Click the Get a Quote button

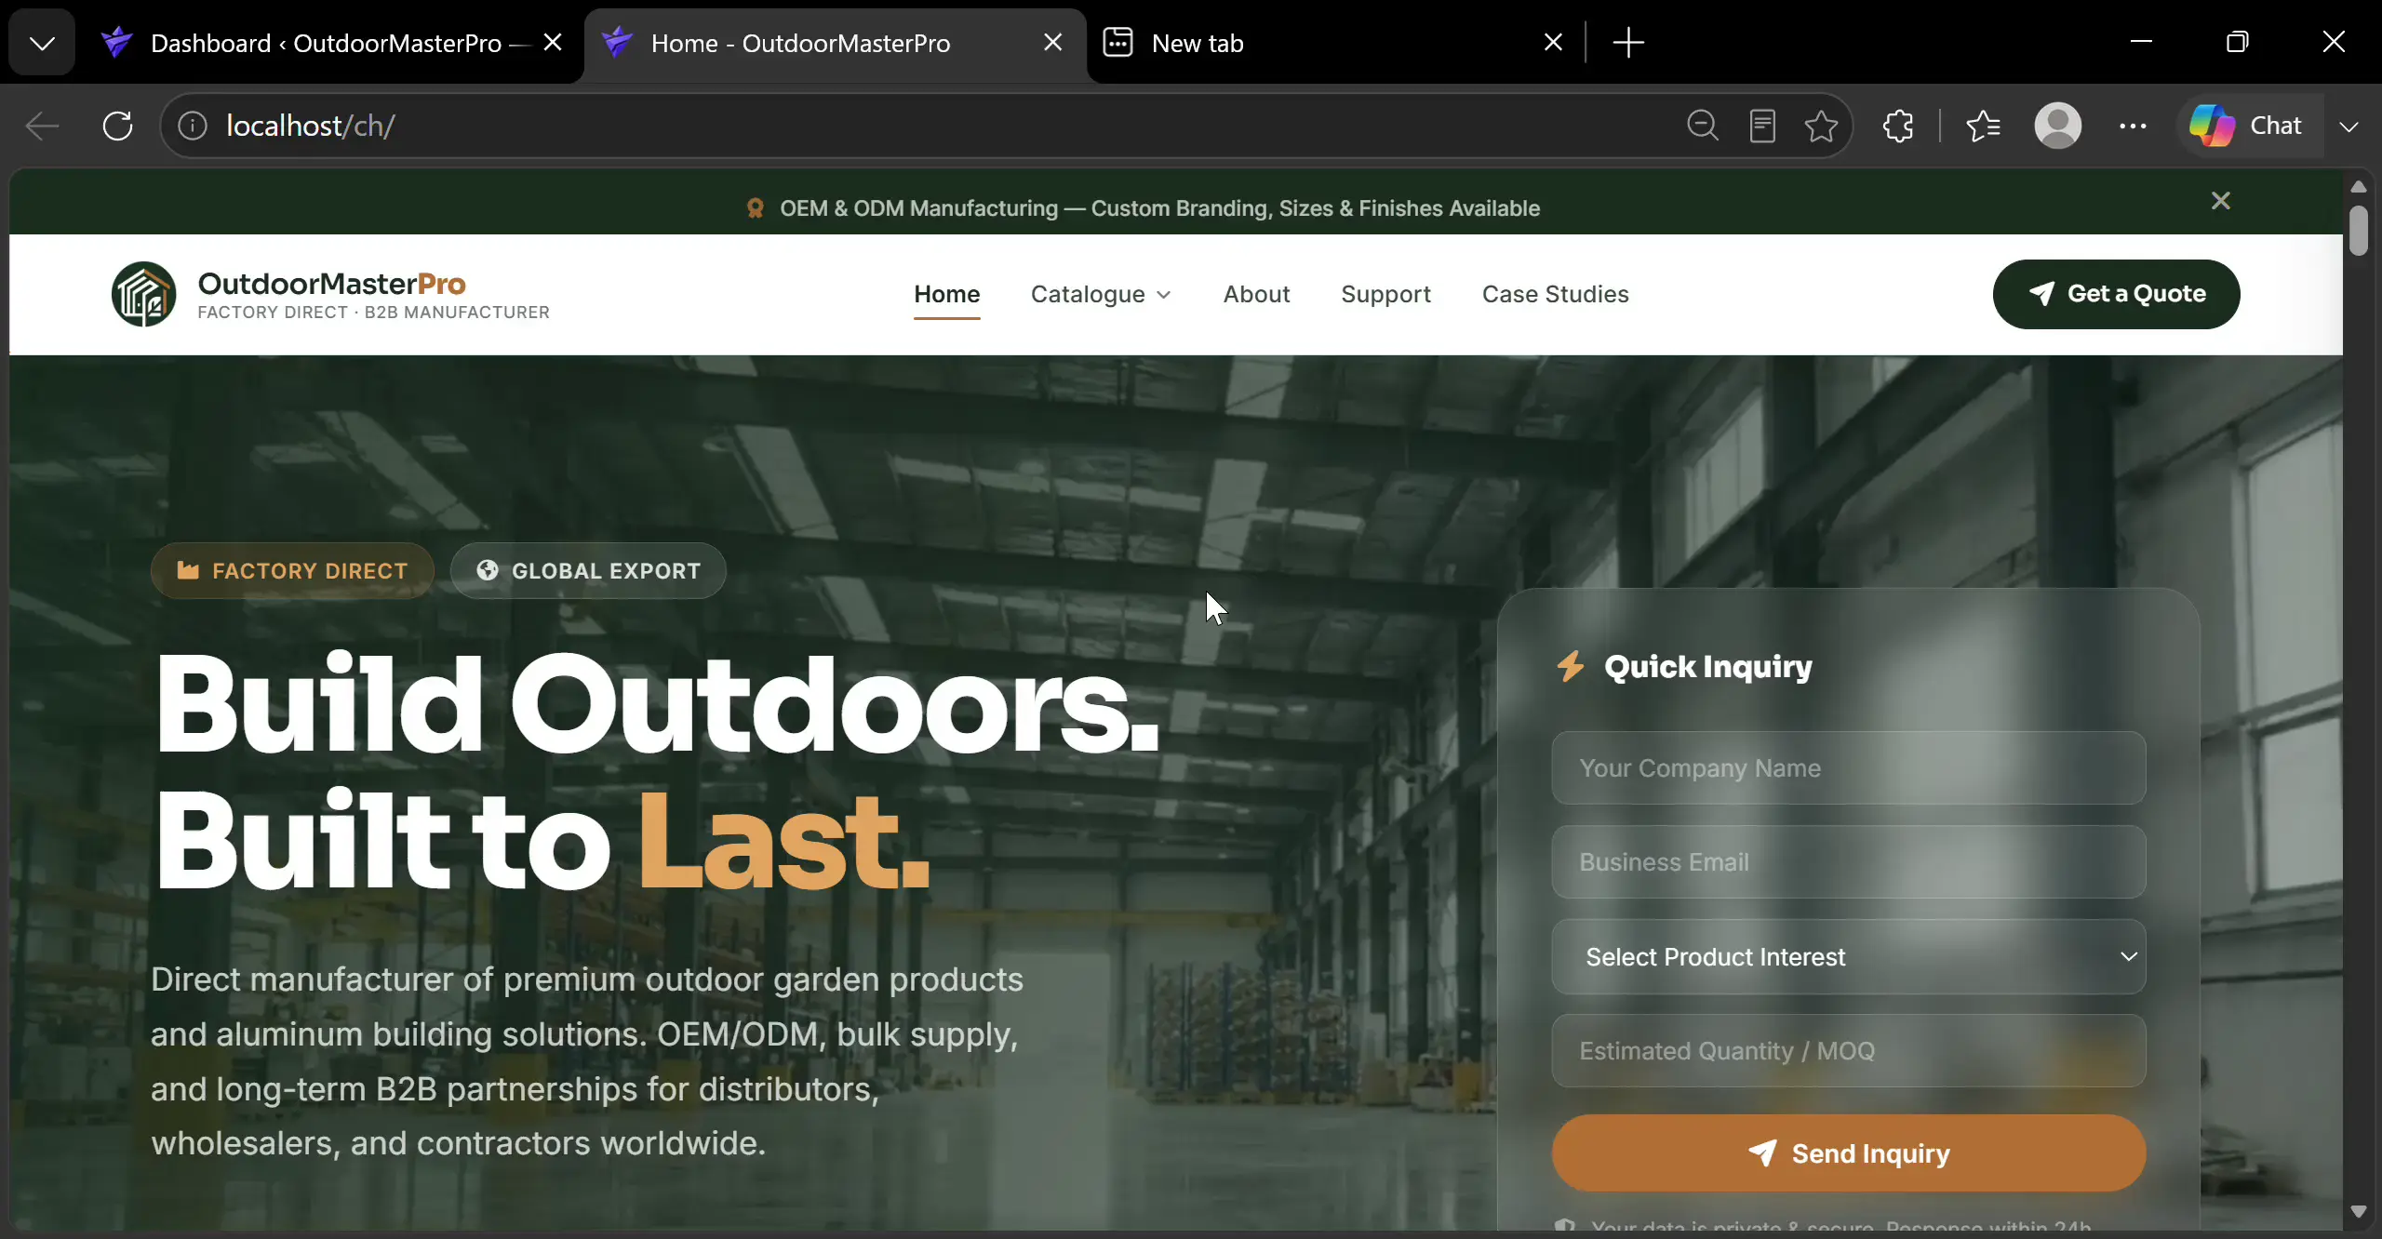2116,294
